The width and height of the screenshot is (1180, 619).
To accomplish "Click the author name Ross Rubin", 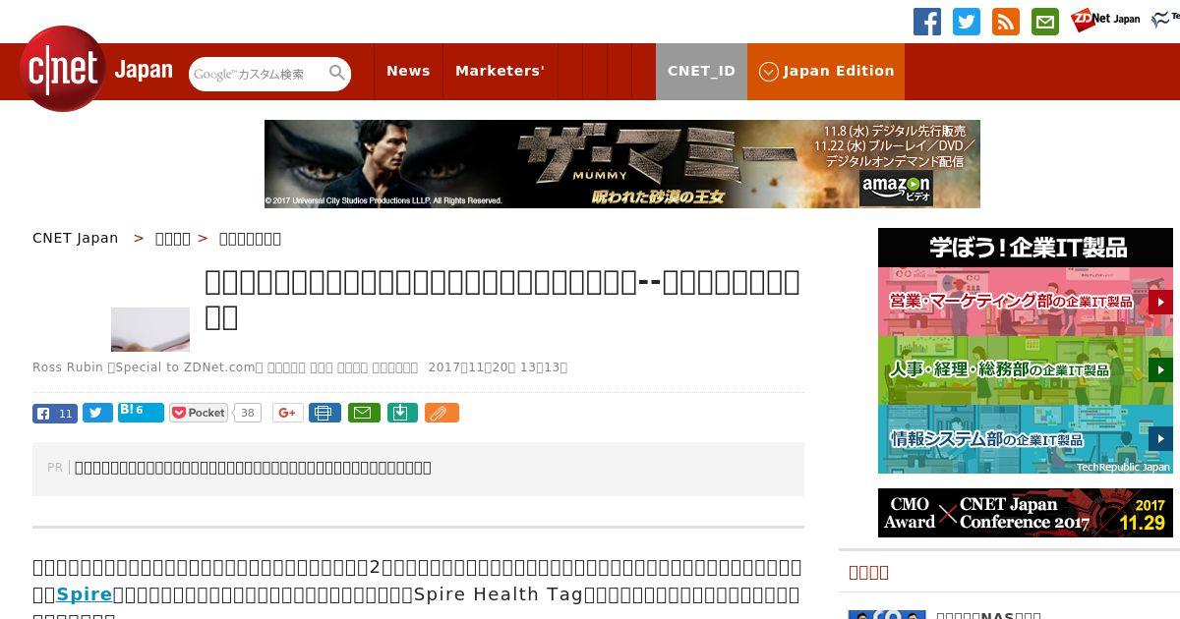I will click(67, 367).
